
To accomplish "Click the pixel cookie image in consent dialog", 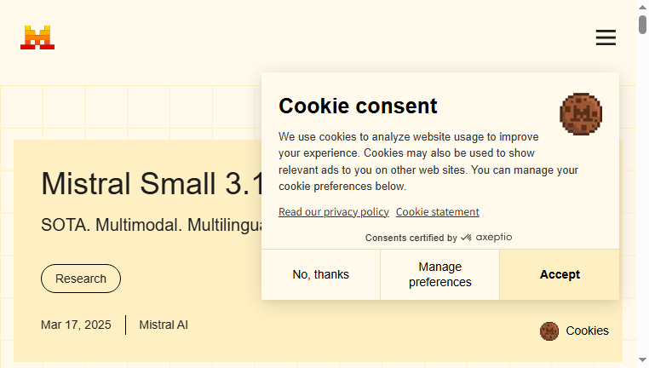I will [x=581, y=114].
